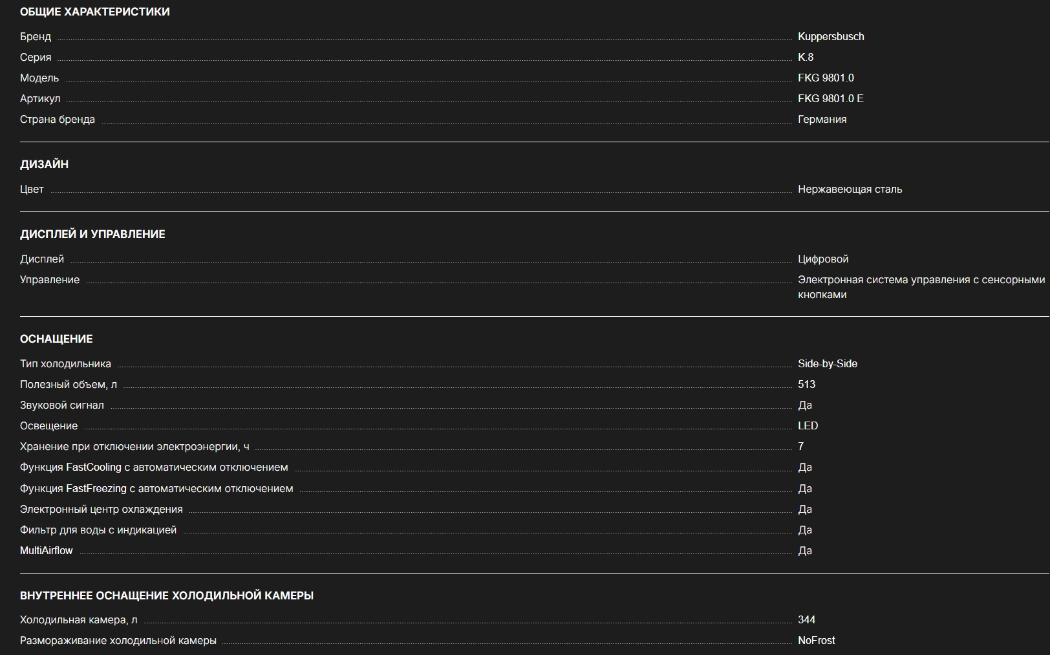
Task: Click the 'ДИЗАЙН' section heading
Action: pos(44,164)
